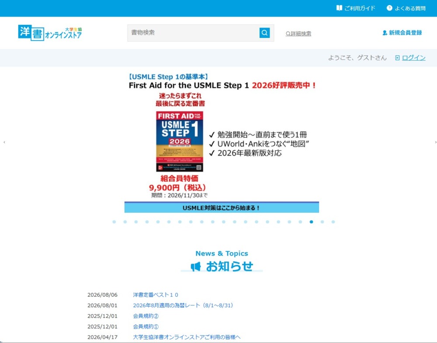Click the date text 2026/04/17
The image size is (437, 343).
[102, 337]
